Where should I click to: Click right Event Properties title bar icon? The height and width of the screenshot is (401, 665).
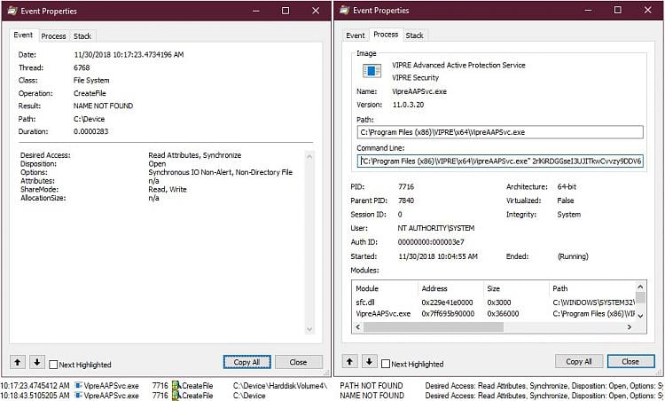(344, 11)
